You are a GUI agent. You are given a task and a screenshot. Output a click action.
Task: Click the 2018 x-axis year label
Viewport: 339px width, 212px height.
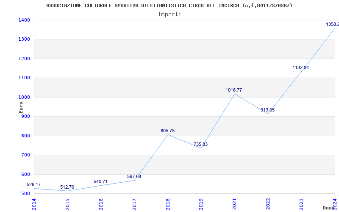pos(168,204)
